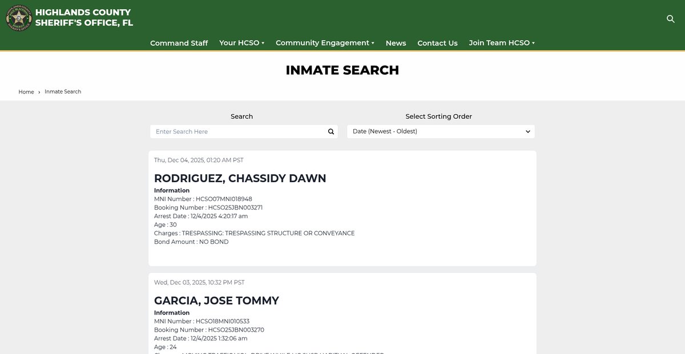The width and height of the screenshot is (685, 354).
Task: Click timestamp Wed, Dec 03, 2025, 10:32 PM PST
Action: pos(199,283)
